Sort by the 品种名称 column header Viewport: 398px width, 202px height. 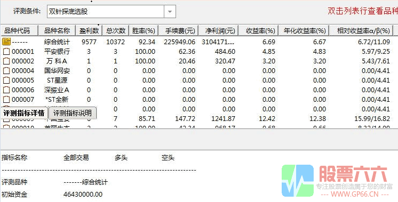click(x=57, y=31)
